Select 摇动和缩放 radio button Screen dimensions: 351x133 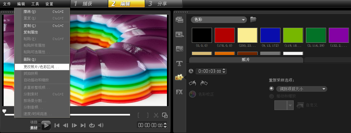(x=271, y=96)
